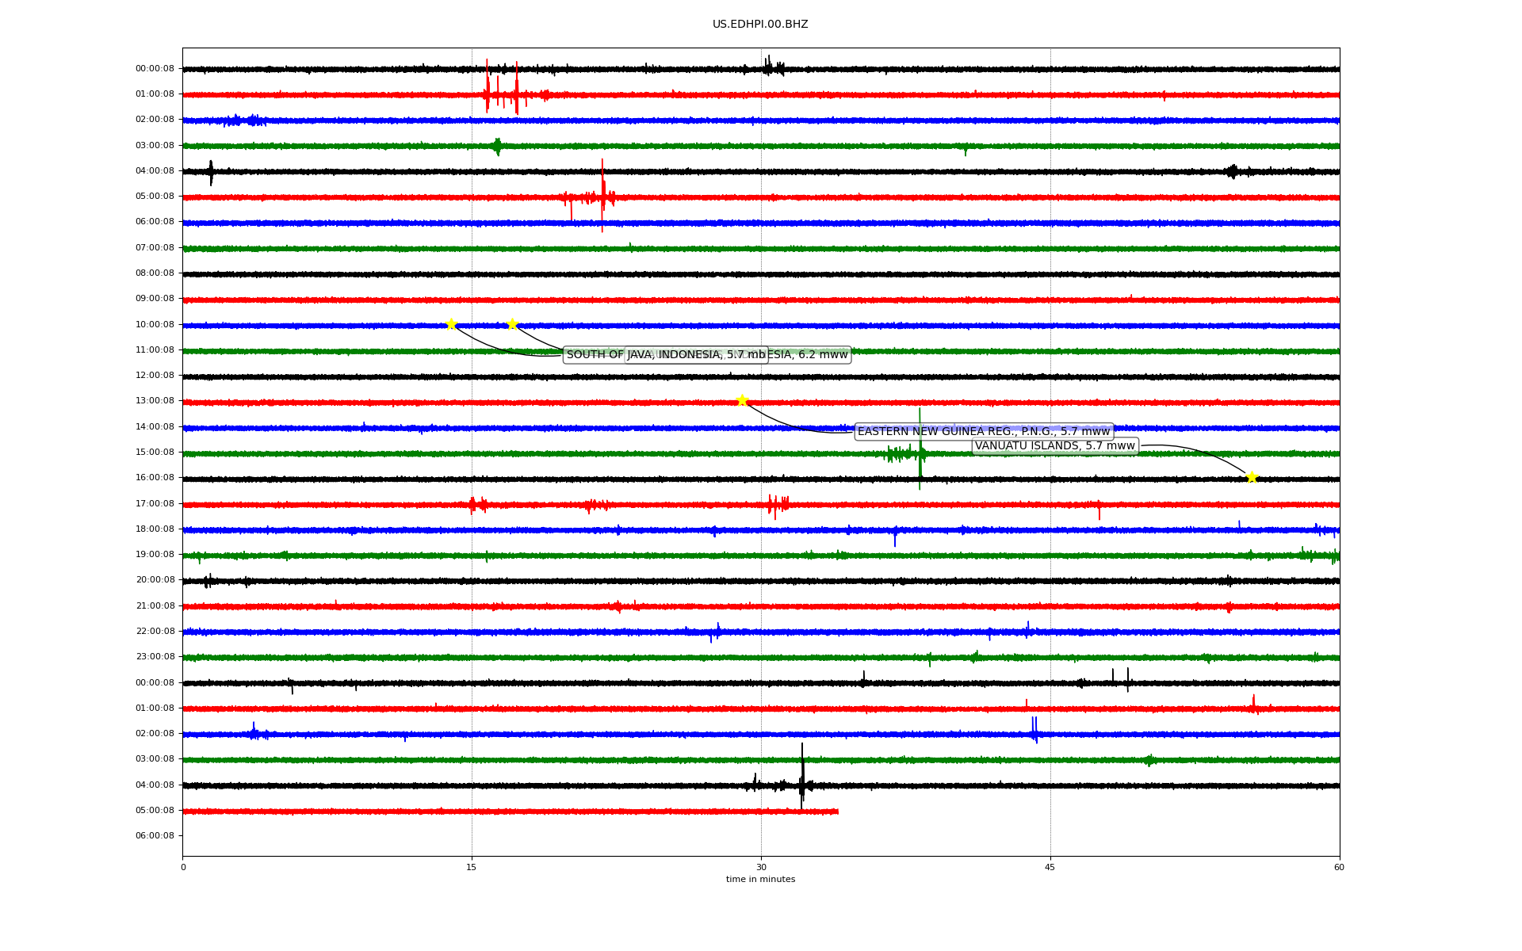1522x951 pixels.
Task: Click the 12:00:08 row label
Action: click(x=155, y=376)
